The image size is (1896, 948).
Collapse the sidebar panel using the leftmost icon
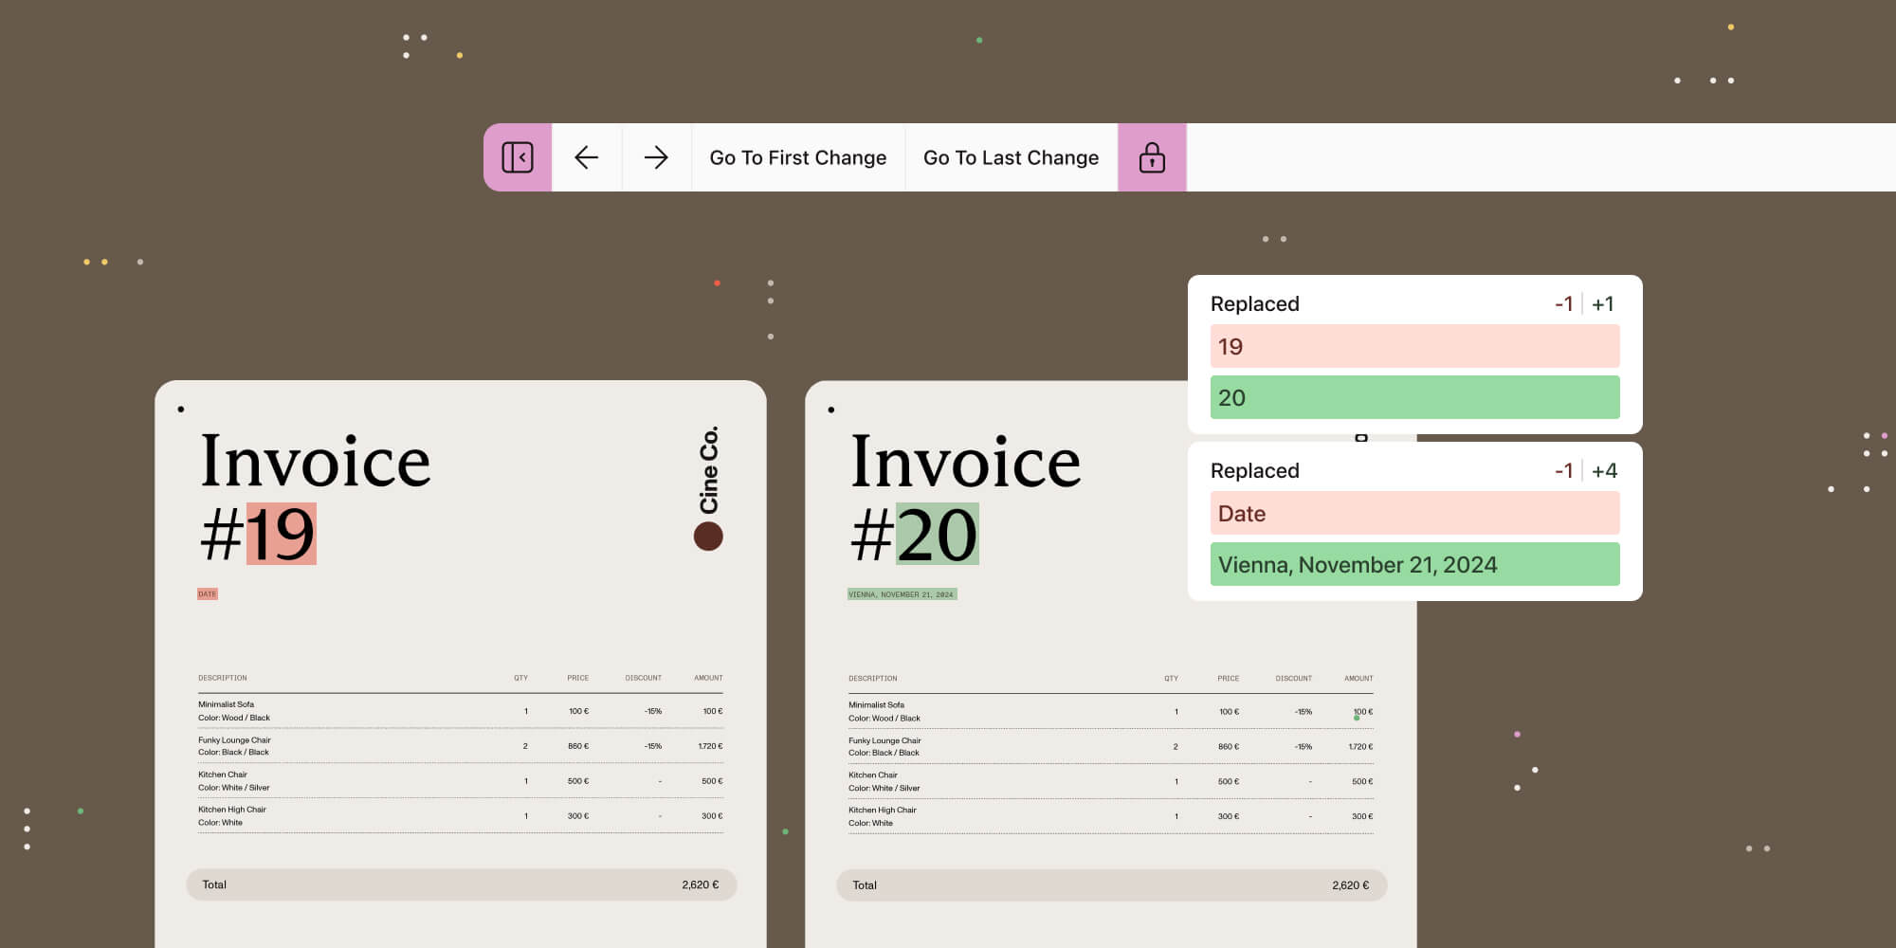[517, 157]
